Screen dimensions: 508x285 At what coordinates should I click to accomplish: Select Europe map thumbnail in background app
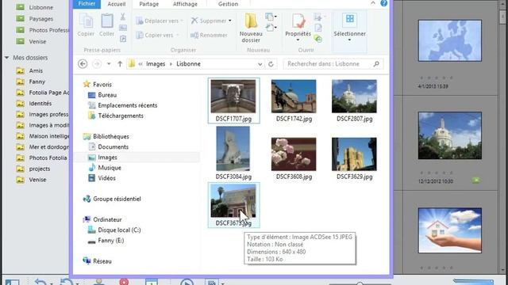click(450, 40)
